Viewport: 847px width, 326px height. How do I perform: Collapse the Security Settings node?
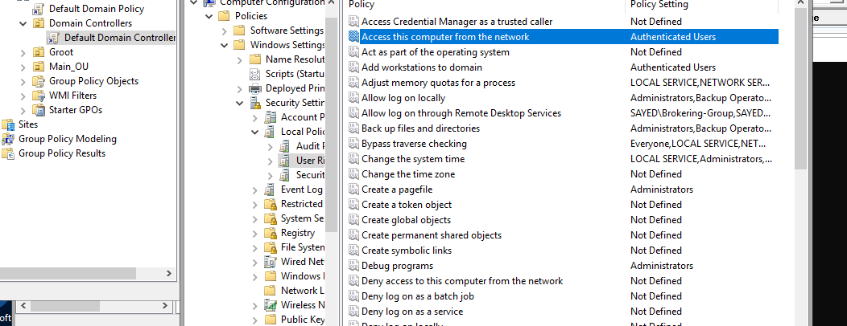239,103
